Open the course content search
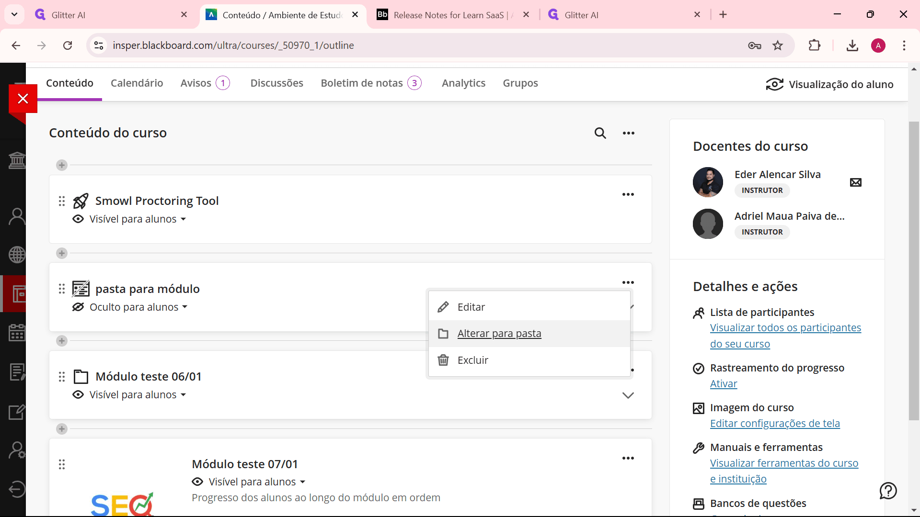Image resolution: width=920 pixels, height=517 pixels. [x=600, y=133]
